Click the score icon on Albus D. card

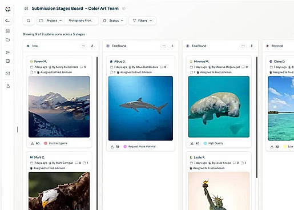click(112, 147)
